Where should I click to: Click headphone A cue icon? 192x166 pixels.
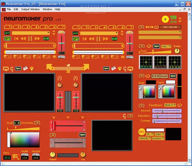pos(60,78)
